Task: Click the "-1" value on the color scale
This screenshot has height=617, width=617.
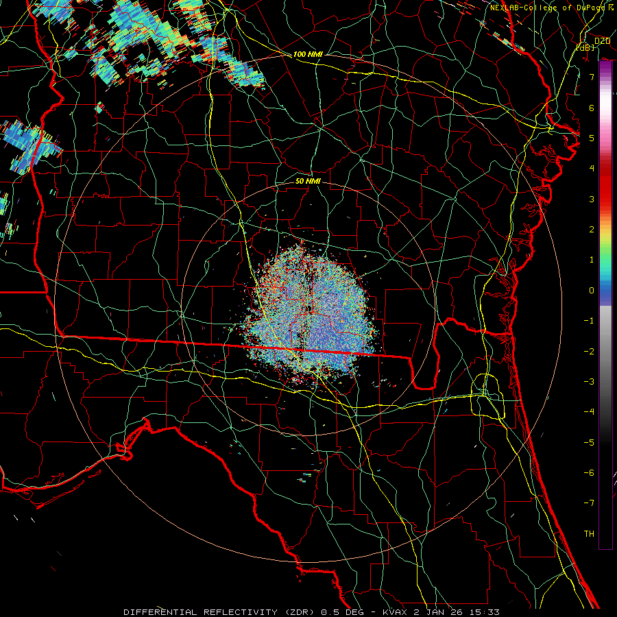Action: (589, 321)
